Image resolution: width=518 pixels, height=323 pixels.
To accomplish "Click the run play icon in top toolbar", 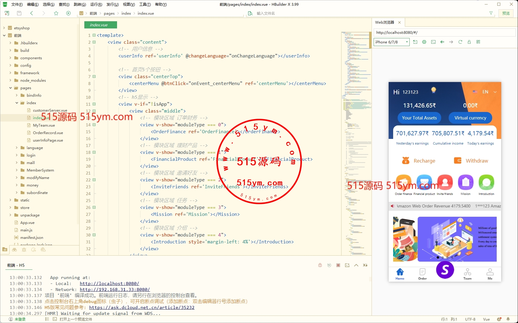I will pyautogui.click(x=68, y=13).
